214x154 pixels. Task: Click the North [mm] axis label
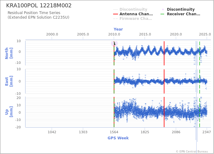pos(9,53)
